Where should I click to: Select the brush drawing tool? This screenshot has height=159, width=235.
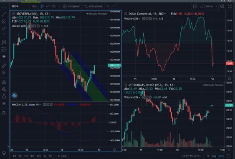pos(4,28)
